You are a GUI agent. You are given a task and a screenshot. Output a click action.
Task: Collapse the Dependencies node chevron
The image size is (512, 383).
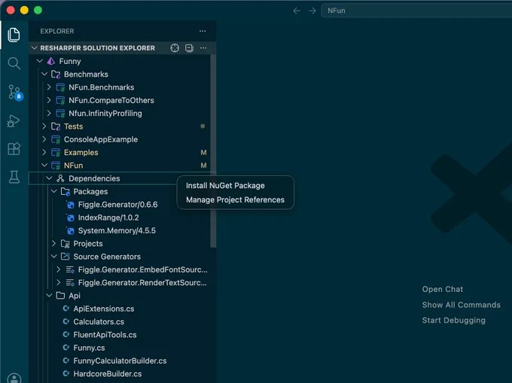point(49,178)
